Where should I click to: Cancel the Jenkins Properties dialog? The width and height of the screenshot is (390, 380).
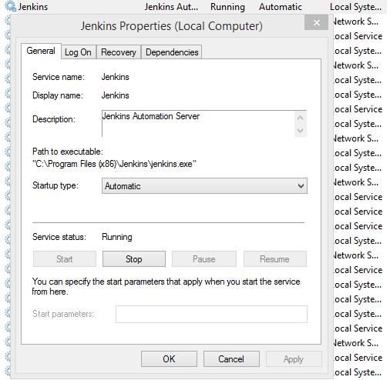[231, 359]
